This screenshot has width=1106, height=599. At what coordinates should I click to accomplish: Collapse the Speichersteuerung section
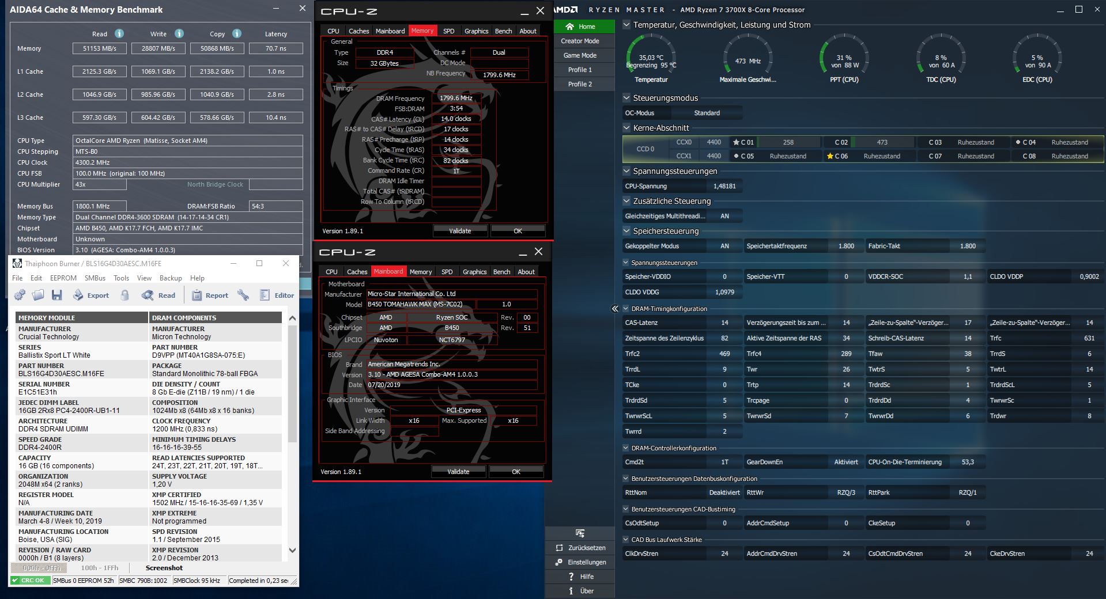pos(626,231)
